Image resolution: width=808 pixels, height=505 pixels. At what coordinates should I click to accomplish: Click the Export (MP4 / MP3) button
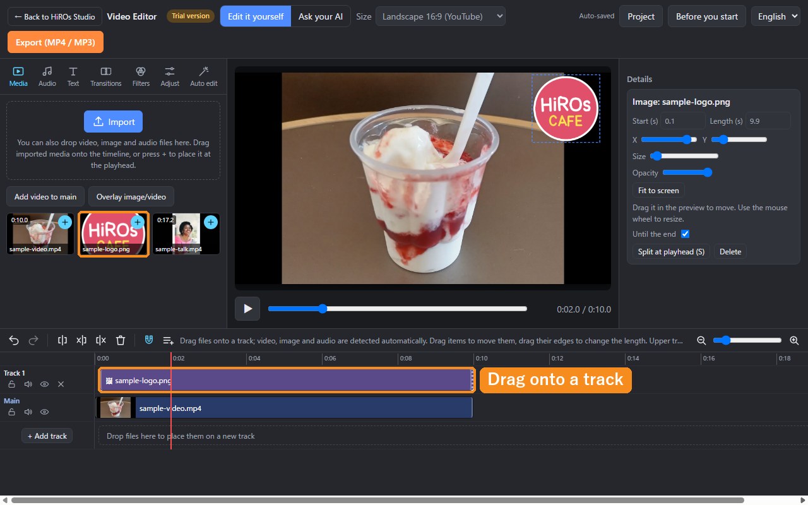(x=56, y=42)
